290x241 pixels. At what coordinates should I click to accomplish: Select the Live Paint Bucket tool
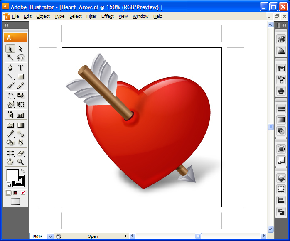(10, 142)
